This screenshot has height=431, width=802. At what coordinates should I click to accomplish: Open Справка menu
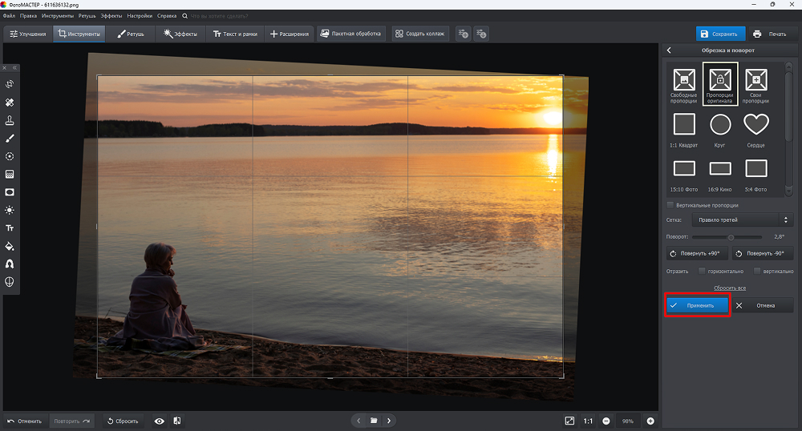coord(167,16)
